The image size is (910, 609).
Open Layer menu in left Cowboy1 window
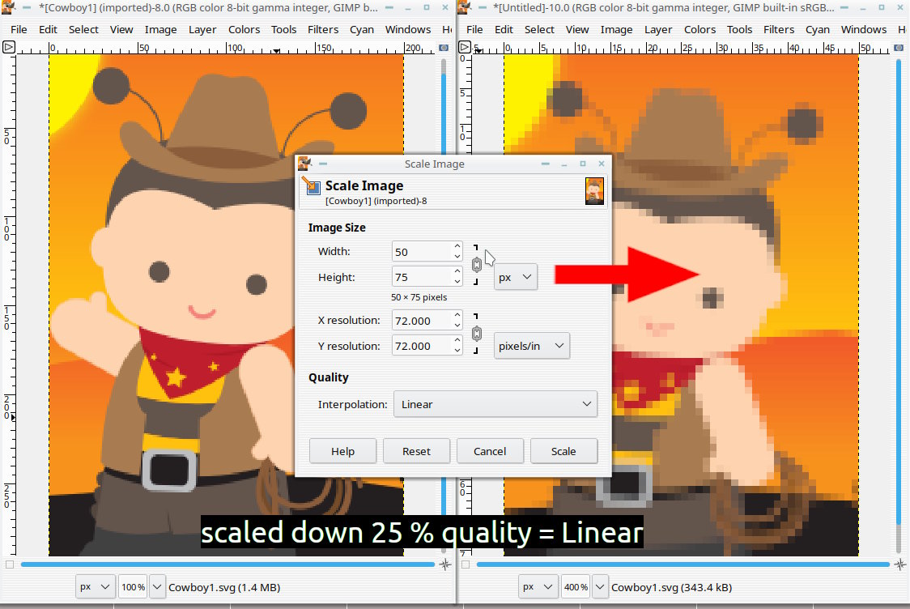tap(202, 30)
